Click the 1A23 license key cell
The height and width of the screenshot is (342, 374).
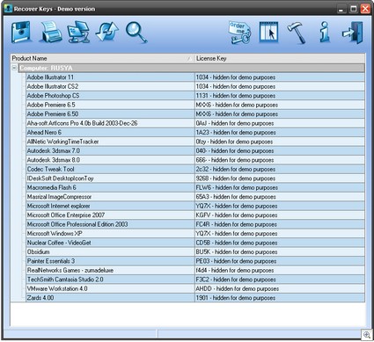(x=280, y=133)
